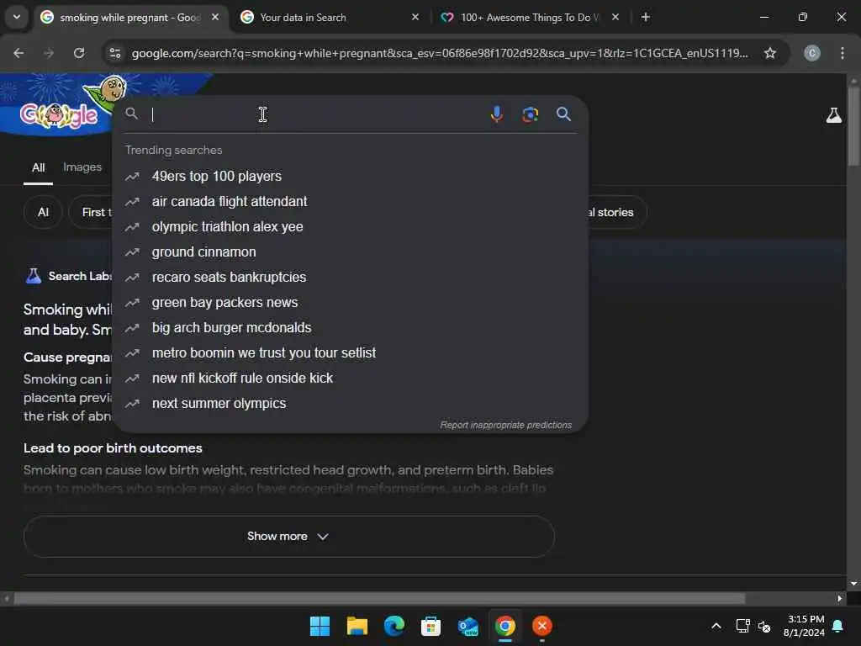
Task: Select suggestion 'big arch burger mcdonalds'
Action: (351, 328)
